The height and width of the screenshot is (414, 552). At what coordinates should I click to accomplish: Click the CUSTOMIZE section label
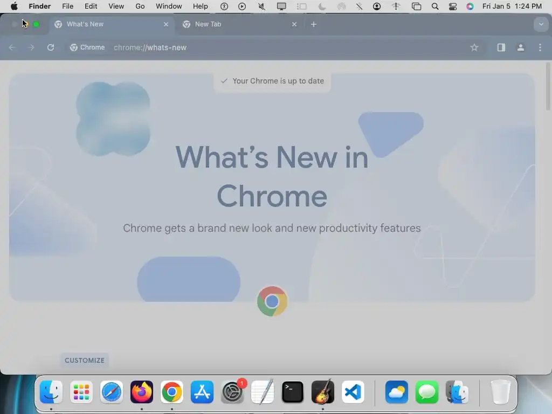pyautogui.click(x=85, y=361)
